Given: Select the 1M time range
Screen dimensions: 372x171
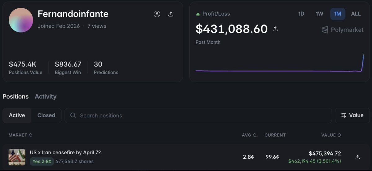Looking at the screenshot, I should [338, 14].
